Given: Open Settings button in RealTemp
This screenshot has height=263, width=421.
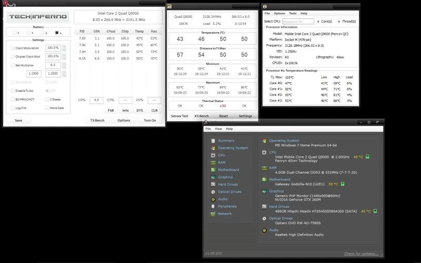Looking at the screenshot, I should click(245, 116).
